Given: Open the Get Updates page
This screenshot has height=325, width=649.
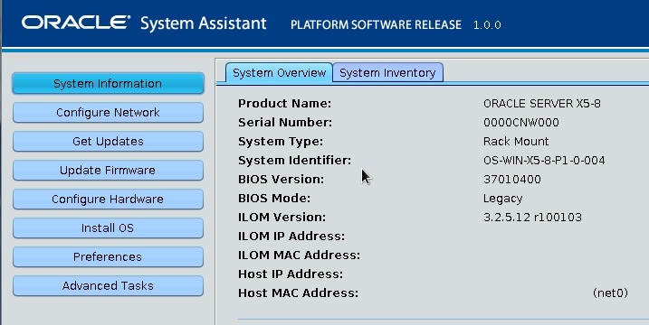Looking at the screenshot, I should coord(108,141).
